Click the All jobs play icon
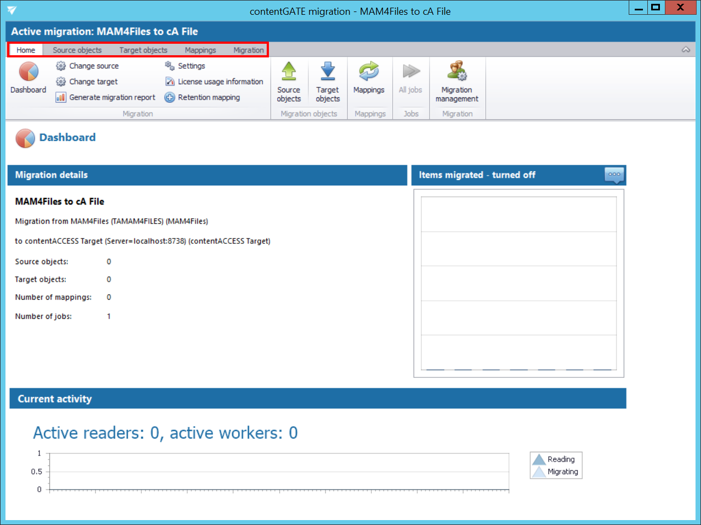The width and height of the screenshot is (701, 525). [411, 72]
